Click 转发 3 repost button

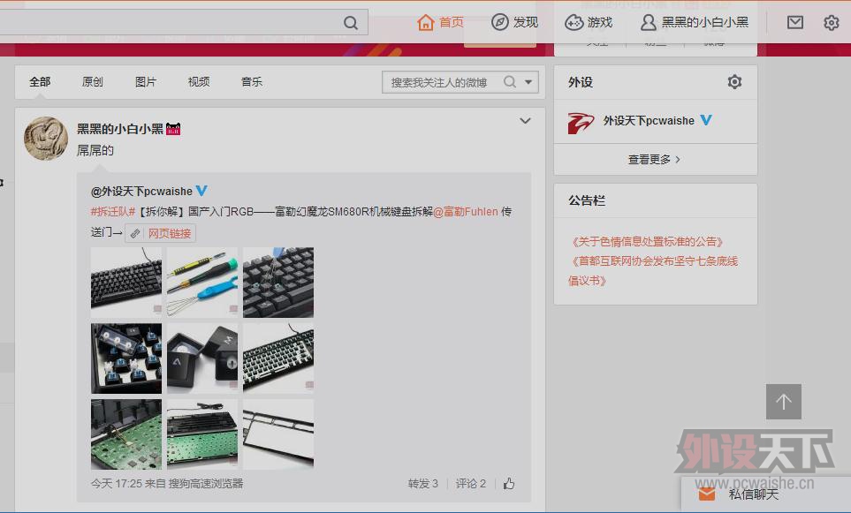tap(422, 484)
